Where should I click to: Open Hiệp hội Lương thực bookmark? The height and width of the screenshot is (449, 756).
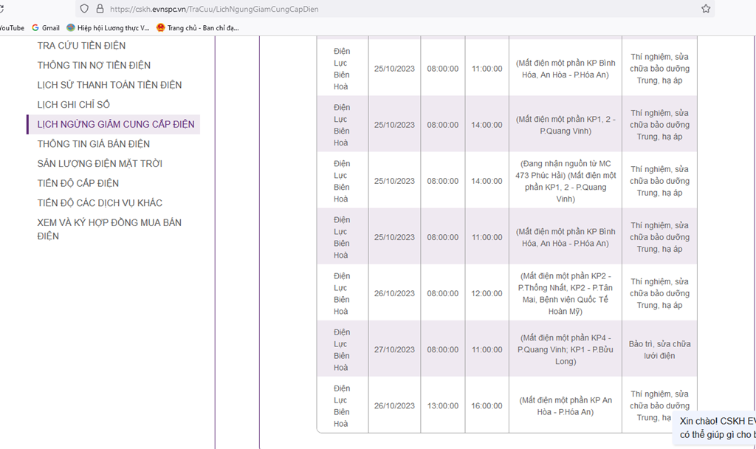(x=108, y=28)
